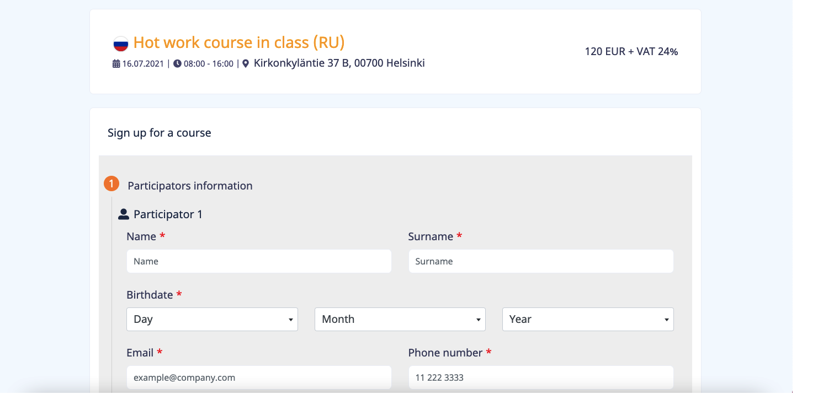Click the Phone number input field
This screenshot has width=839, height=416.
click(x=540, y=377)
